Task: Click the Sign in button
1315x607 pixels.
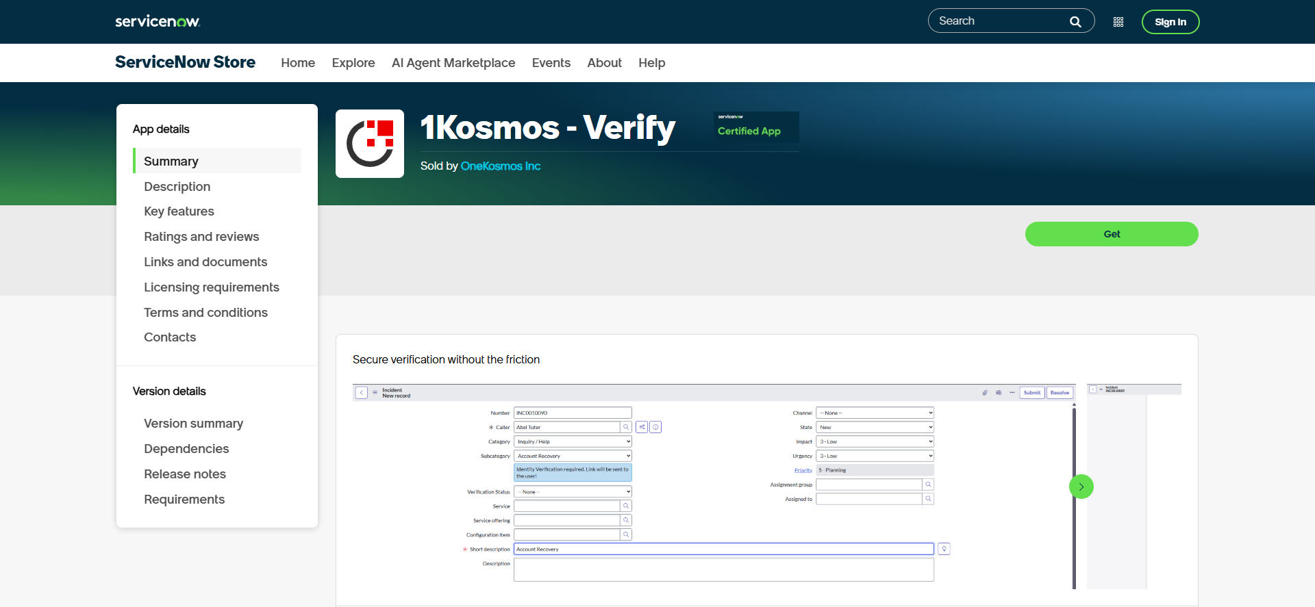Action: click(x=1170, y=22)
